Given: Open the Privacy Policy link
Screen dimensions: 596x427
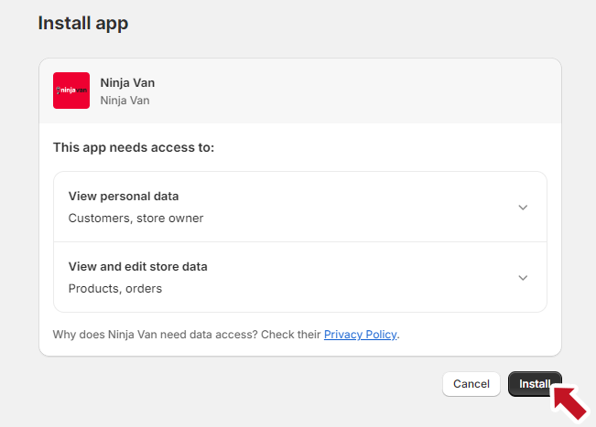Looking at the screenshot, I should tap(360, 335).
